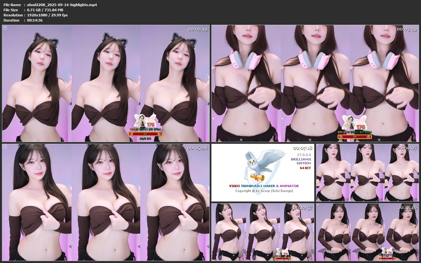Click the progress bar showing 288
Image resolution: width=421 pixels, height=263 pixels.
(x=355, y=137)
